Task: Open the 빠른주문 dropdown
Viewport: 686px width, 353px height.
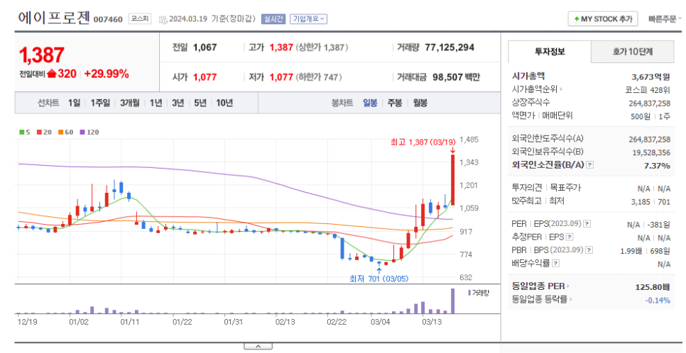Action: tap(664, 19)
